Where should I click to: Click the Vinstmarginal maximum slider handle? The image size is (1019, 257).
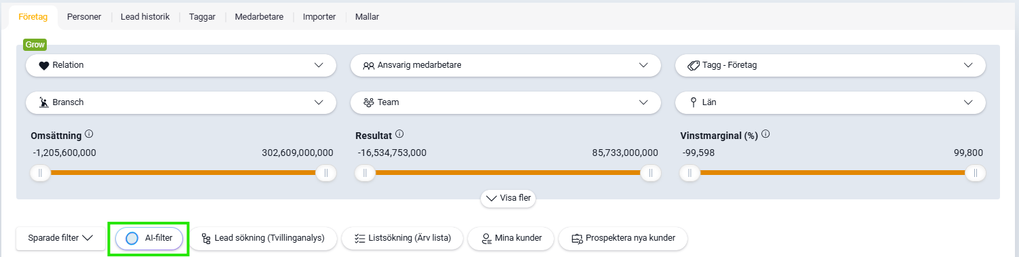coord(976,173)
